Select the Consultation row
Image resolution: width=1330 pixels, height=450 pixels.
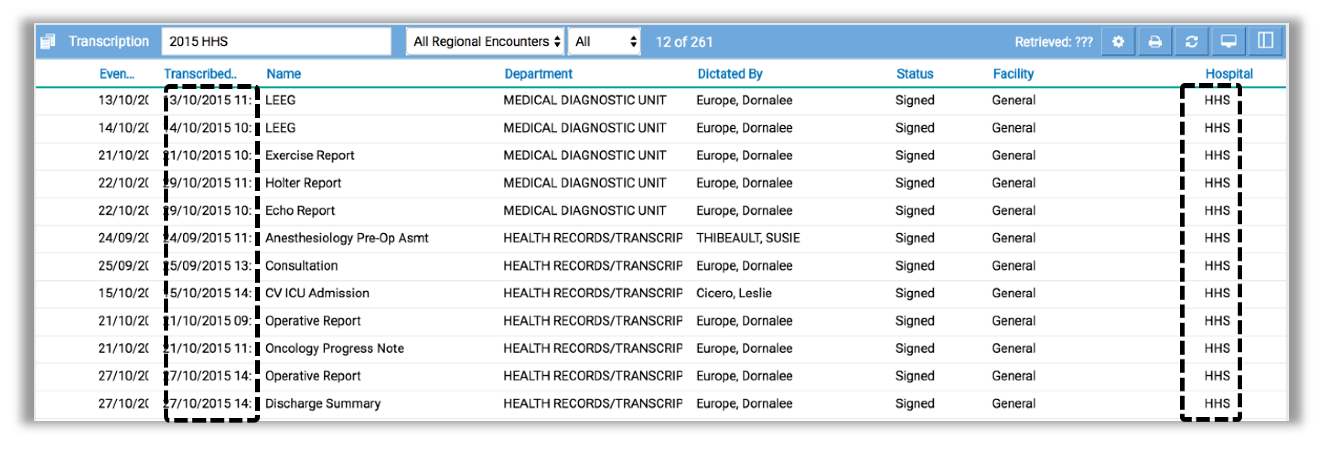tap(660, 266)
